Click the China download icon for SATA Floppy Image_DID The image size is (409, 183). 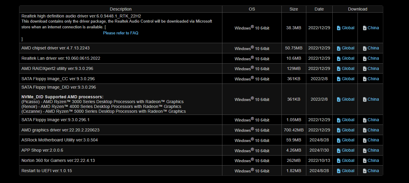tap(365, 99)
